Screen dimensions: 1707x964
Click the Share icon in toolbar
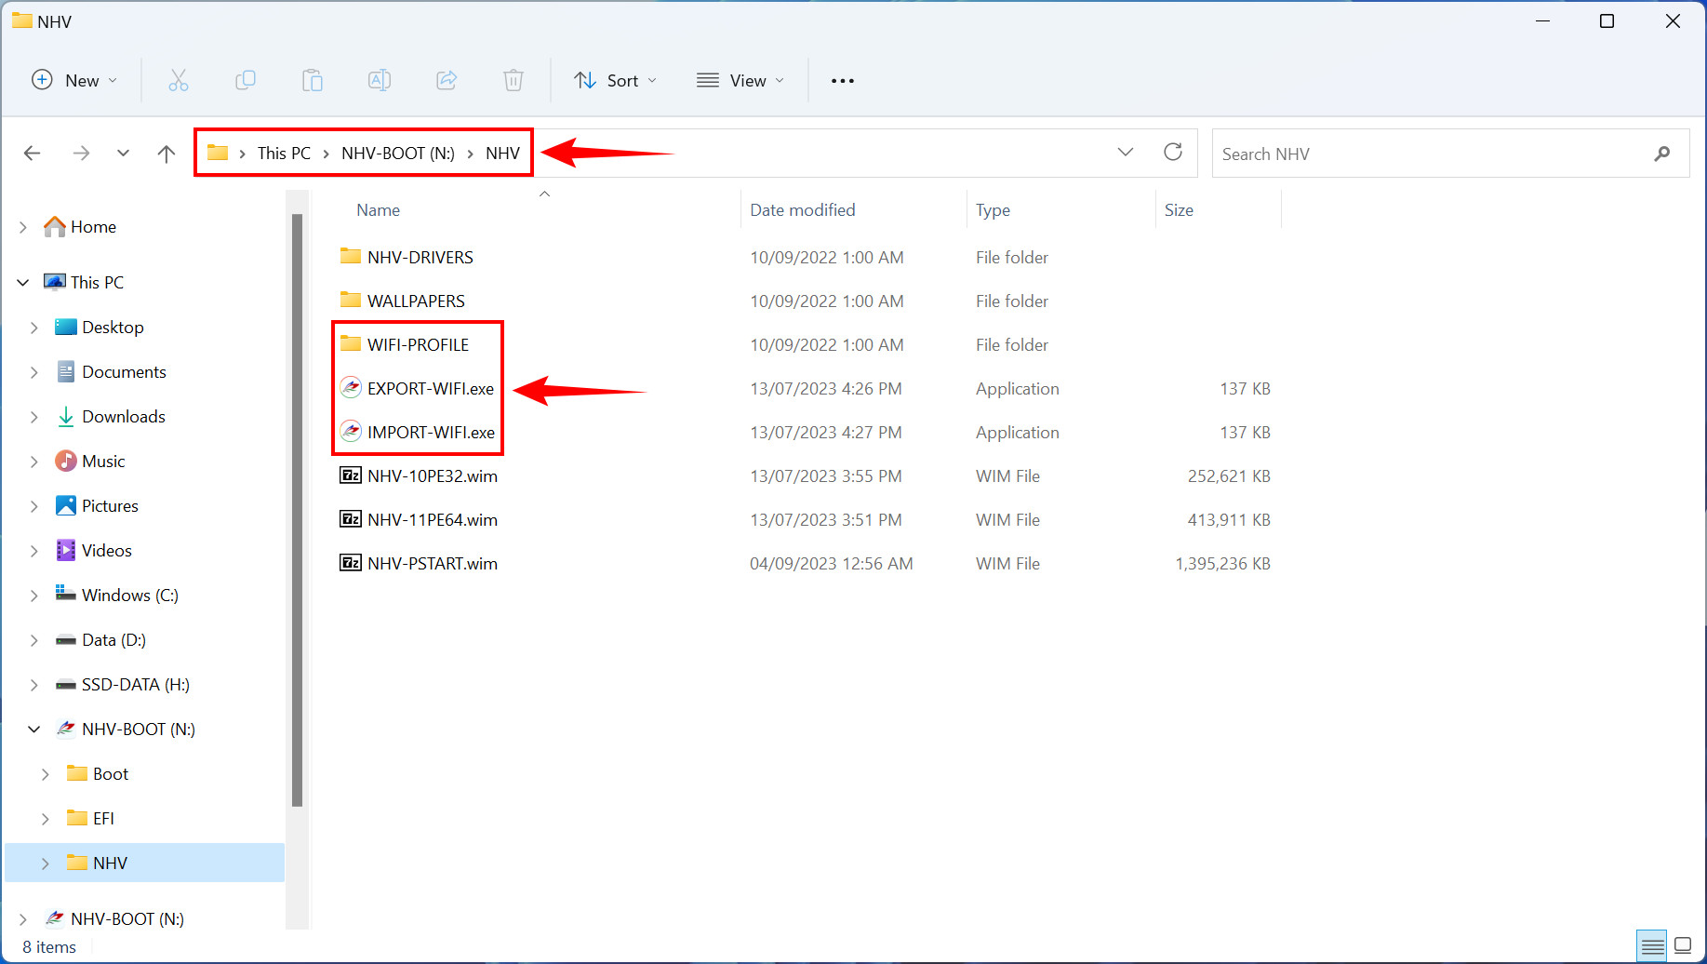point(447,81)
